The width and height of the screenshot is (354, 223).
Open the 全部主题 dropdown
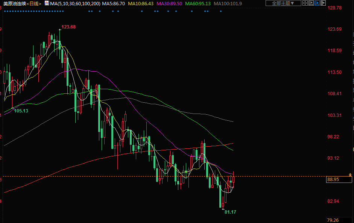tap(283, 3)
